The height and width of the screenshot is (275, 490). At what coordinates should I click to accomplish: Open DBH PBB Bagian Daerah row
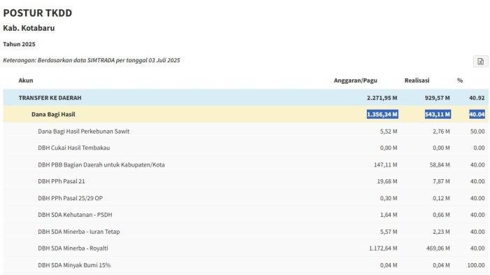click(246, 164)
